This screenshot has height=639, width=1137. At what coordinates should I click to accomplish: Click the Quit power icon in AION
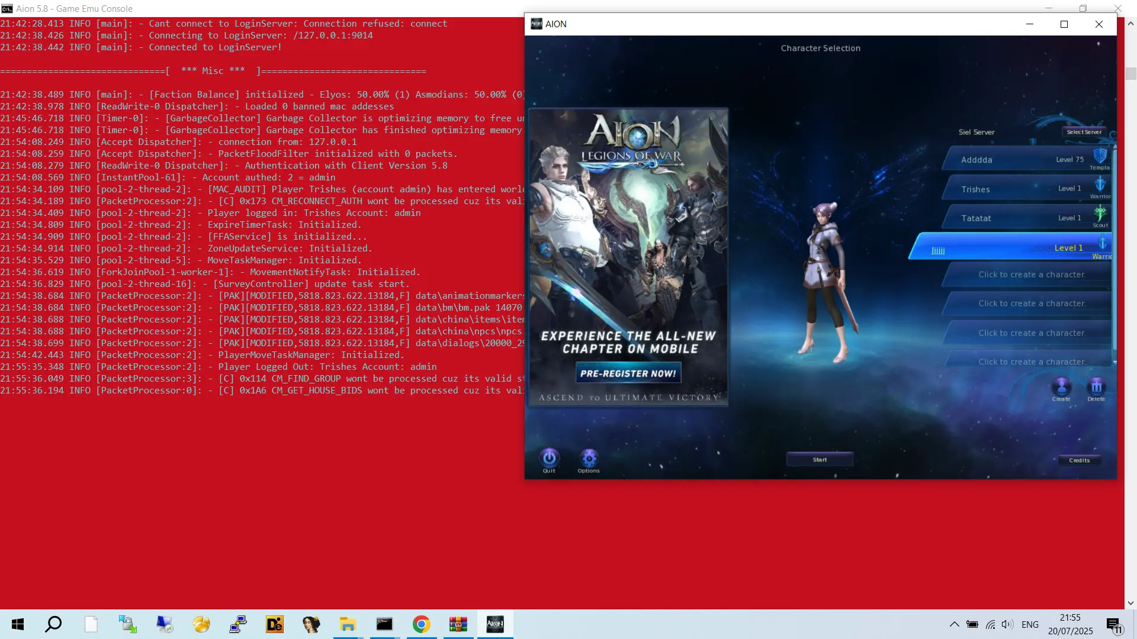coord(549,457)
